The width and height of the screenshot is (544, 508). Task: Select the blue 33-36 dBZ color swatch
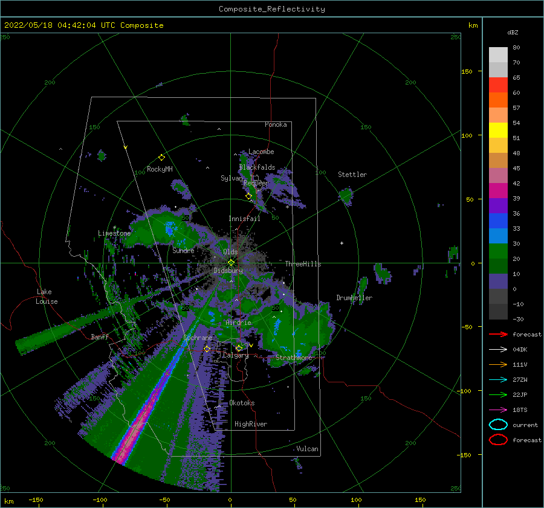(498, 221)
